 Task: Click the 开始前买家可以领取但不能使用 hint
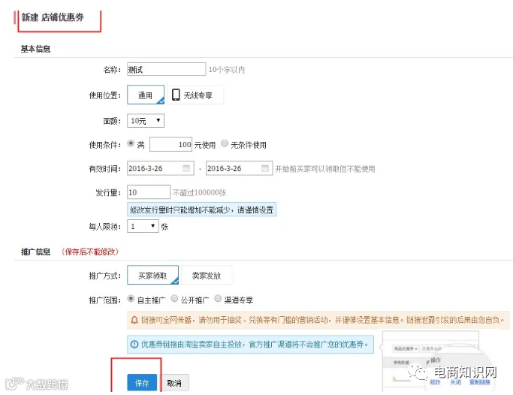325,169
